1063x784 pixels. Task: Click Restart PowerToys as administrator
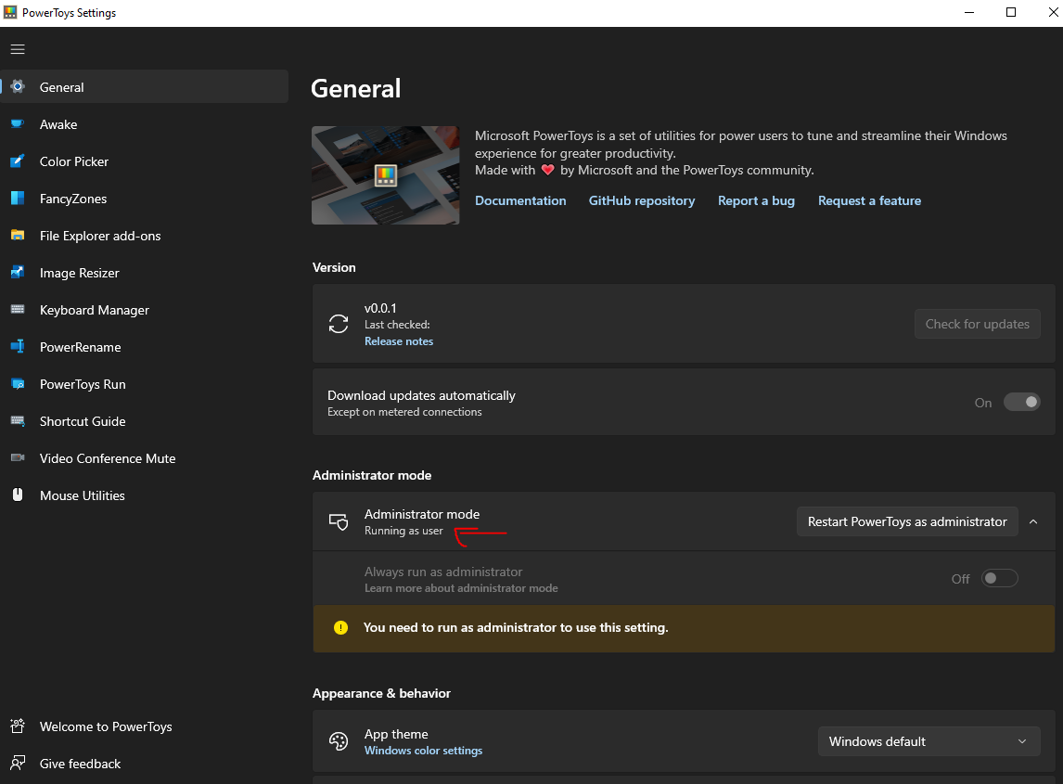pos(906,521)
